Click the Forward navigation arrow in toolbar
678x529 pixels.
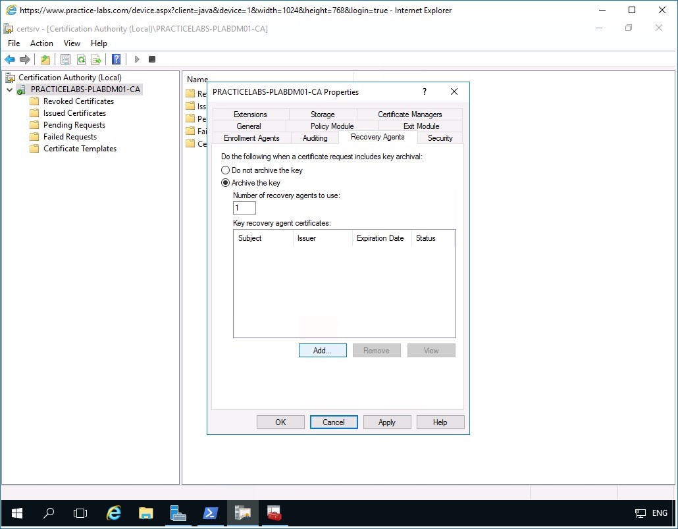point(24,59)
